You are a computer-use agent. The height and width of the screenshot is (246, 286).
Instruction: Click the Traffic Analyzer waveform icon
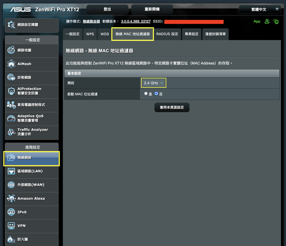click(11, 132)
